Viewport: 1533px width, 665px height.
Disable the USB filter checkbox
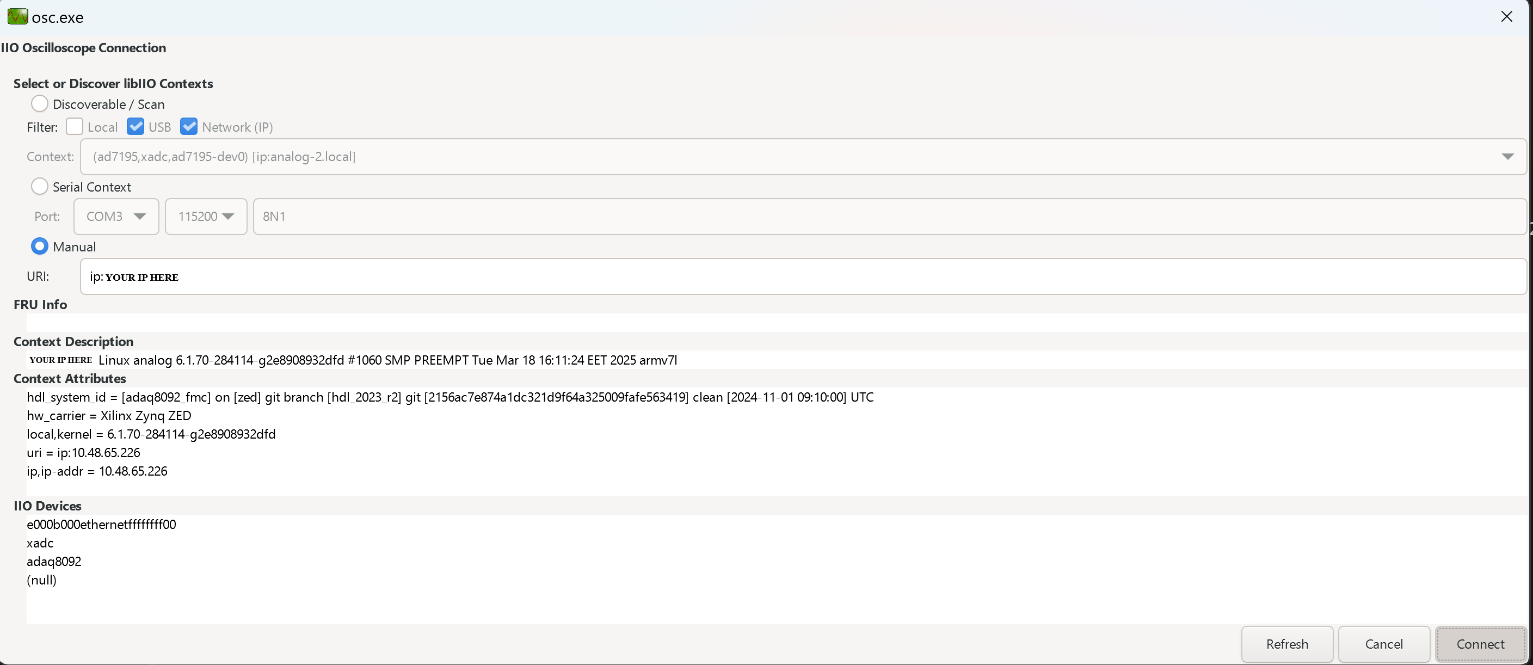(136, 126)
